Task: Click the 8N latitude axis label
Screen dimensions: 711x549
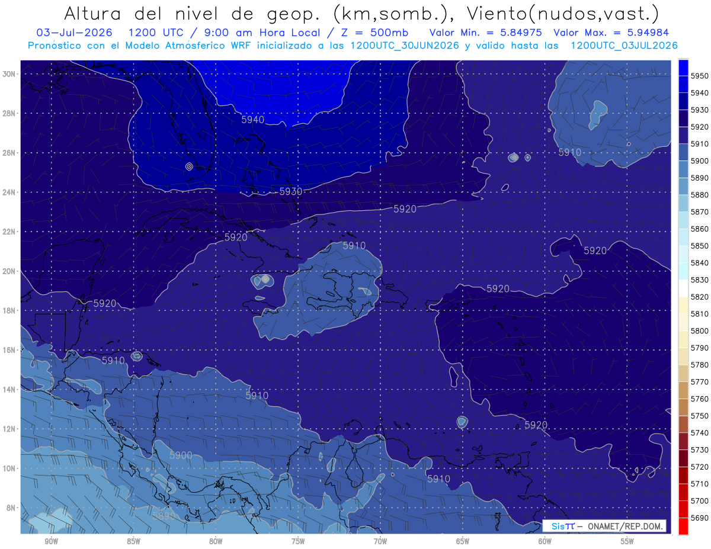Action: tap(11, 508)
